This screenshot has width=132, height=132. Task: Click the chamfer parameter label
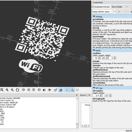pos(97,65)
